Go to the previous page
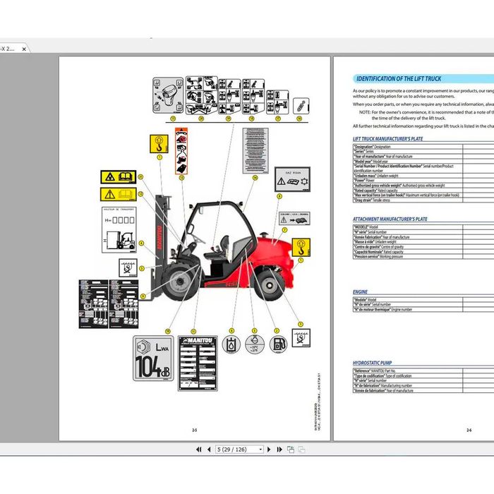This screenshot has width=494, height=494. point(209,450)
